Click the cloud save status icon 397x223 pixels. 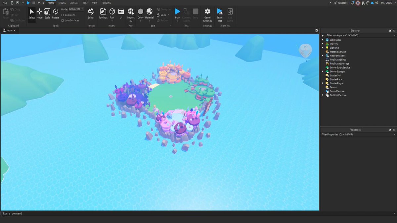[372, 3]
